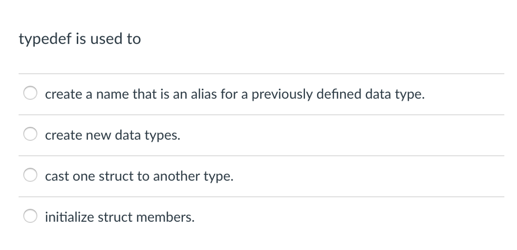
Task: Click the 'initialize struct members.' answer label
Action: pos(120,217)
